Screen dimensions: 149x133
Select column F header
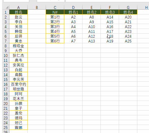click(110, 7)
